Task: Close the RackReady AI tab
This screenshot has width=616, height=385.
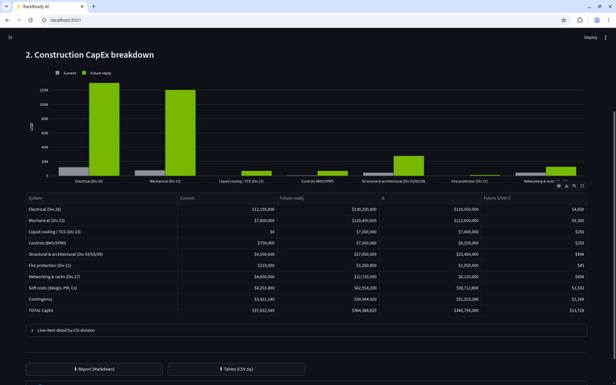Action: click(x=82, y=7)
